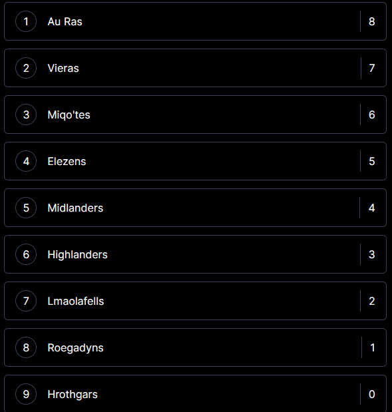The image size is (392, 412).
Task: Click the rank 6 circle badge
Action: (26, 254)
